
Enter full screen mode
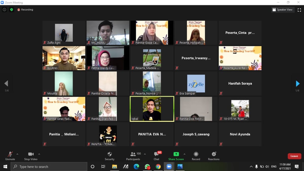click(299, 10)
